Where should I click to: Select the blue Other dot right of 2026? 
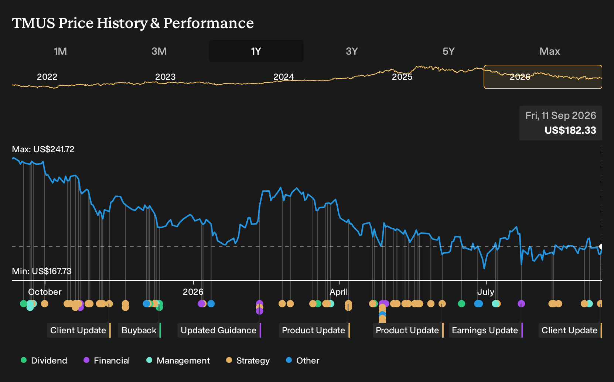coord(211,304)
